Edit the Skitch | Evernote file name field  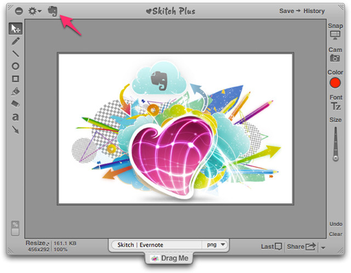coord(157,245)
